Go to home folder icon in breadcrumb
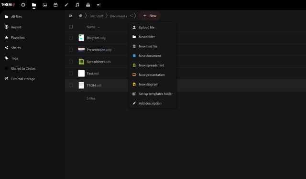This screenshot has width=306, height=179. coord(80,16)
